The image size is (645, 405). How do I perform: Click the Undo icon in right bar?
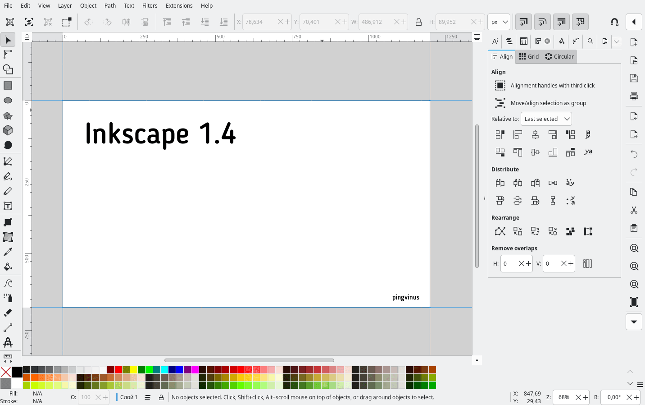coord(634,154)
